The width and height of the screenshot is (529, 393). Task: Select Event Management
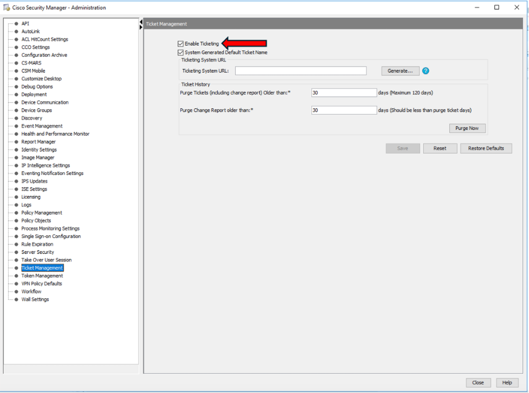42,126
